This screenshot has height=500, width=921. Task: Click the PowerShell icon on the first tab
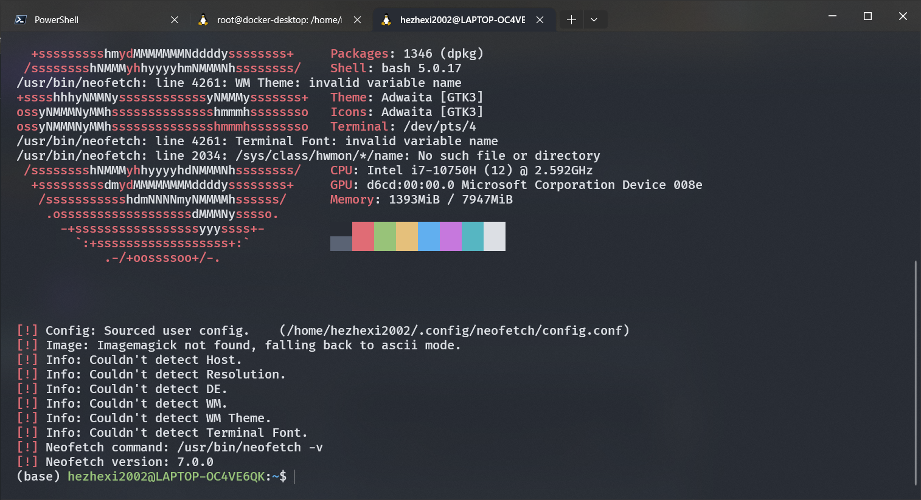coord(19,19)
